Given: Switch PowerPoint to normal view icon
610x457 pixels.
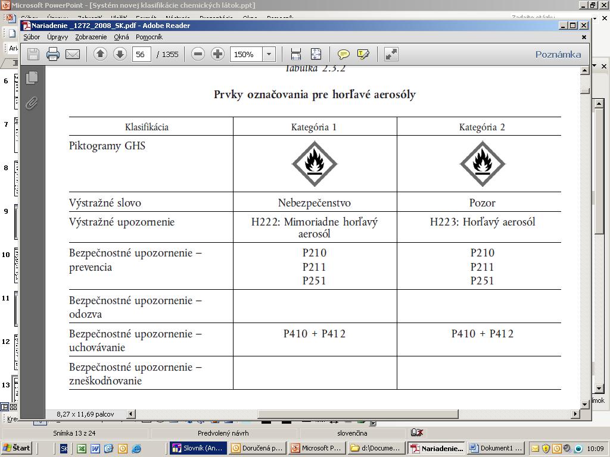Looking at the screenshot, I should pyautogui.click(x=5, y=407).
